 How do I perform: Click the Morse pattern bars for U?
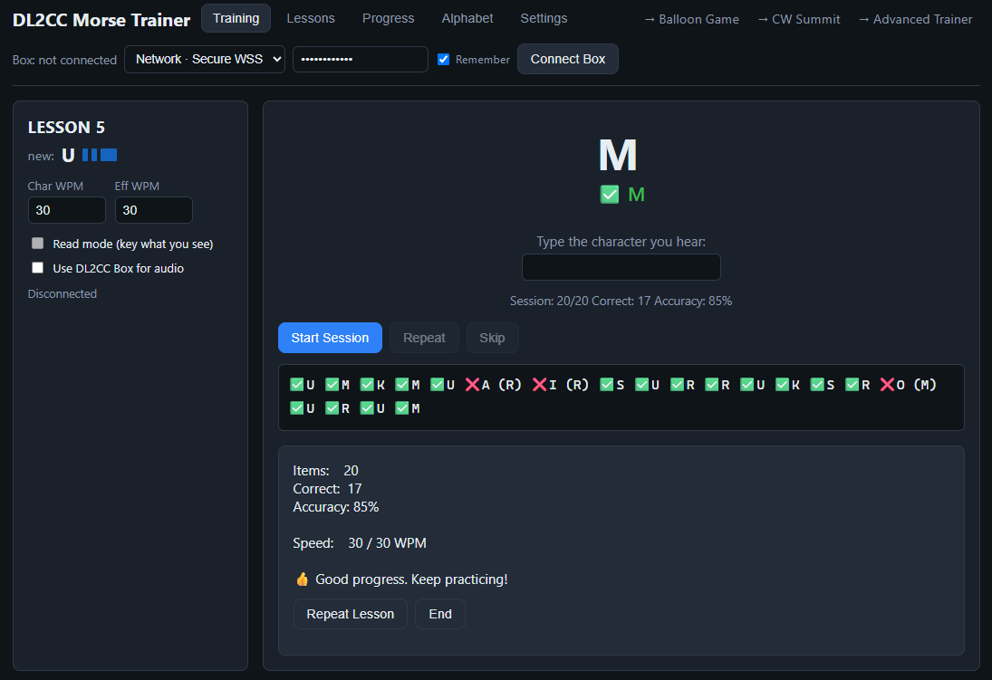[x=100, y=155]
